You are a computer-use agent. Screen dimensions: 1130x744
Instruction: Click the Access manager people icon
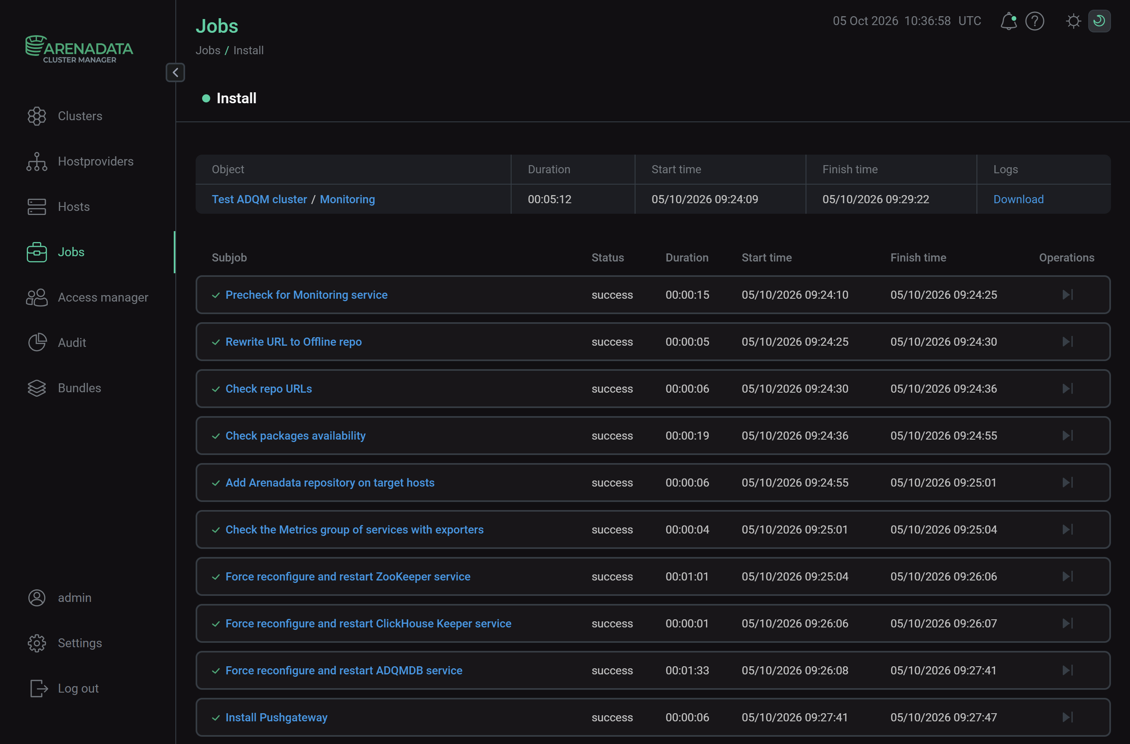(x=36, y=298)
